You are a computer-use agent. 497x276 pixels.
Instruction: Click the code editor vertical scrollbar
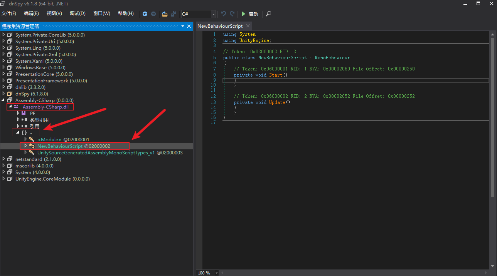point(492,117)
